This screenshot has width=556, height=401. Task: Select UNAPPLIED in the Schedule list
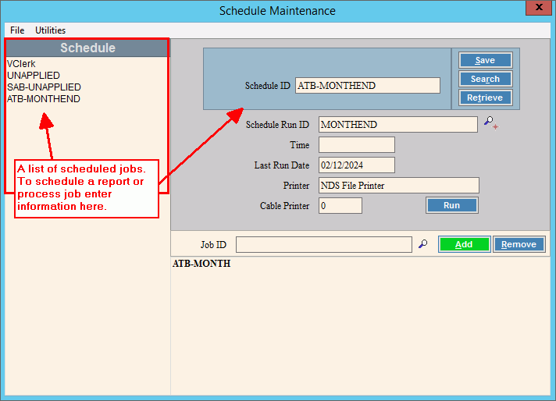(x=34, y=76)
